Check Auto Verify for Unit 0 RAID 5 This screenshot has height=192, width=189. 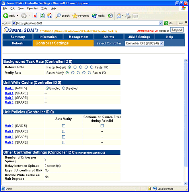coord(64,126)
